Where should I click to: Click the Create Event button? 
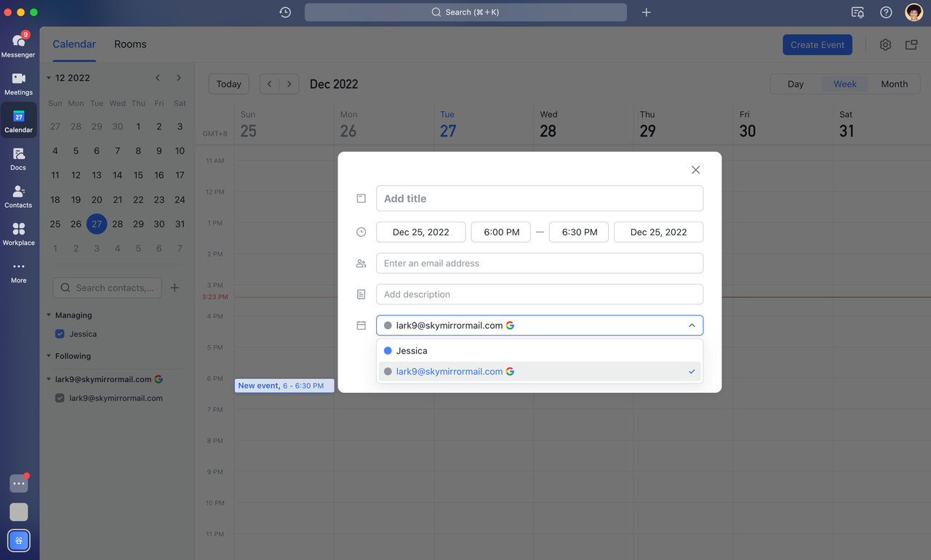(x=817, y=45)
